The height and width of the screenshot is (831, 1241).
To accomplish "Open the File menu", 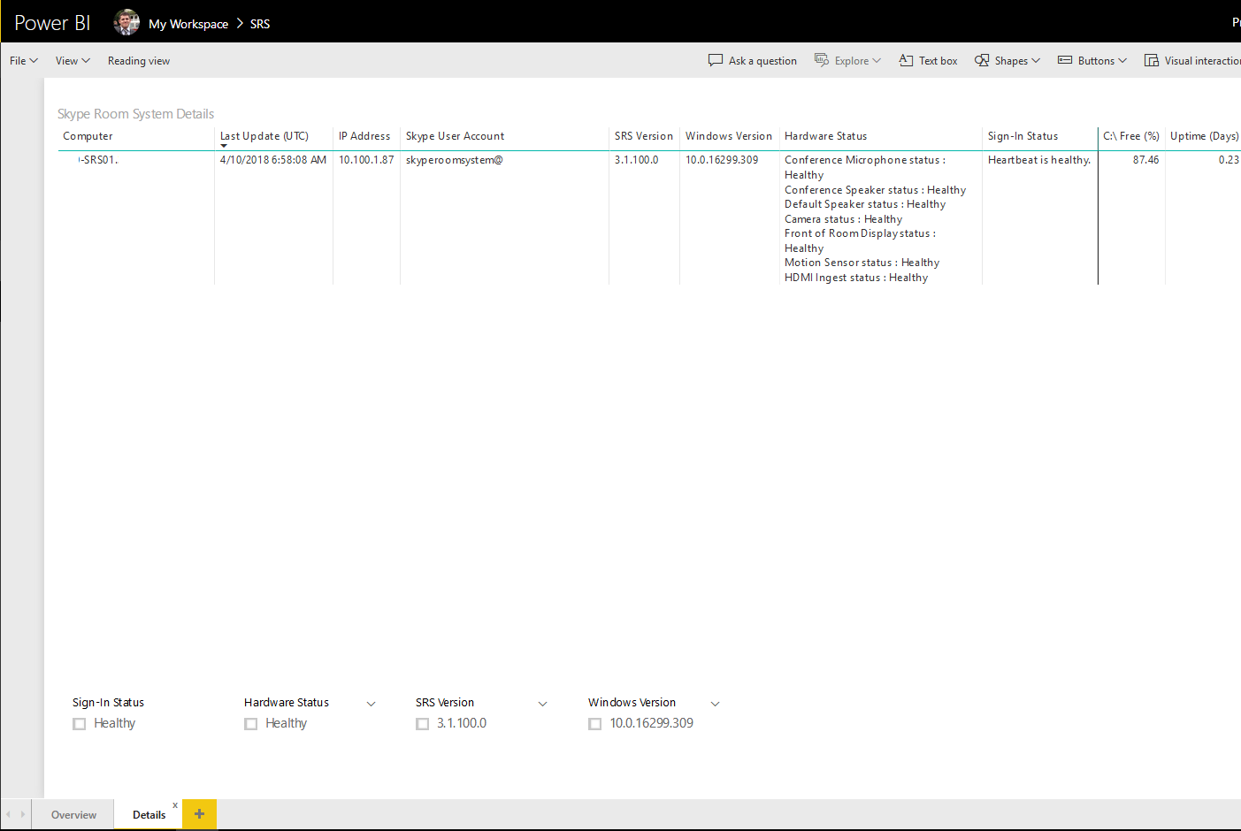I will pyautogui.click(x=24, y=61).
